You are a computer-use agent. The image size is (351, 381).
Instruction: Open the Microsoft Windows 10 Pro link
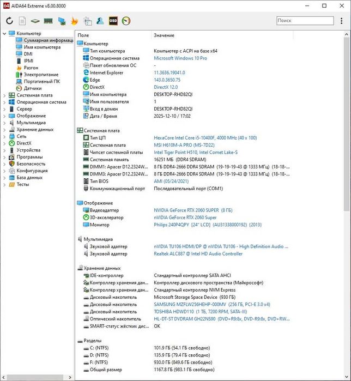pos(180,58)
